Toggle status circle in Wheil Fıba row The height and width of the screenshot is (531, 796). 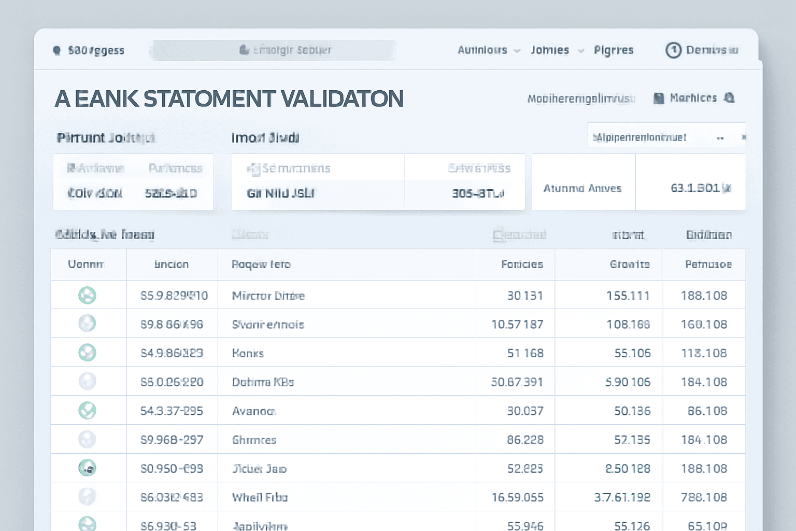point(87,497)
